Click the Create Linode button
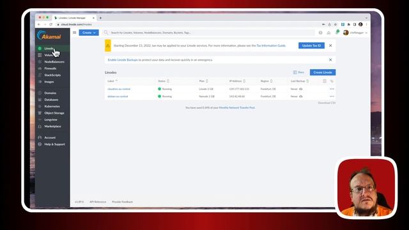Viewport: 409px width, 230px height. coord(323,72)
